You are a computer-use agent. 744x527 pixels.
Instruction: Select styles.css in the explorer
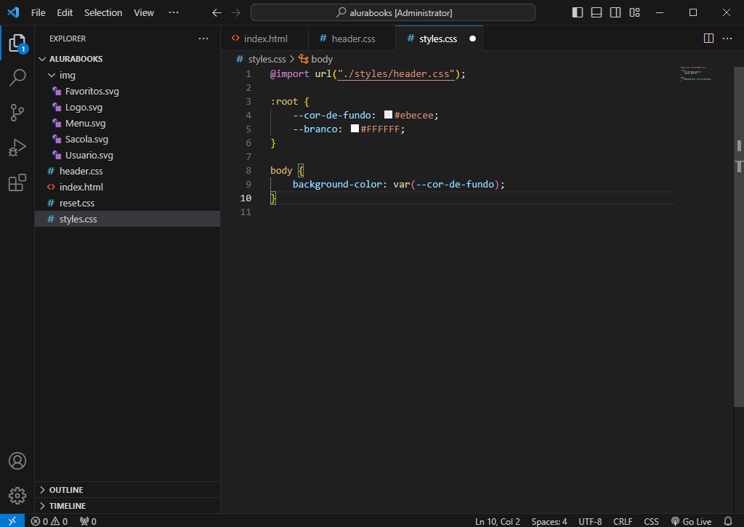pos(127,219)
